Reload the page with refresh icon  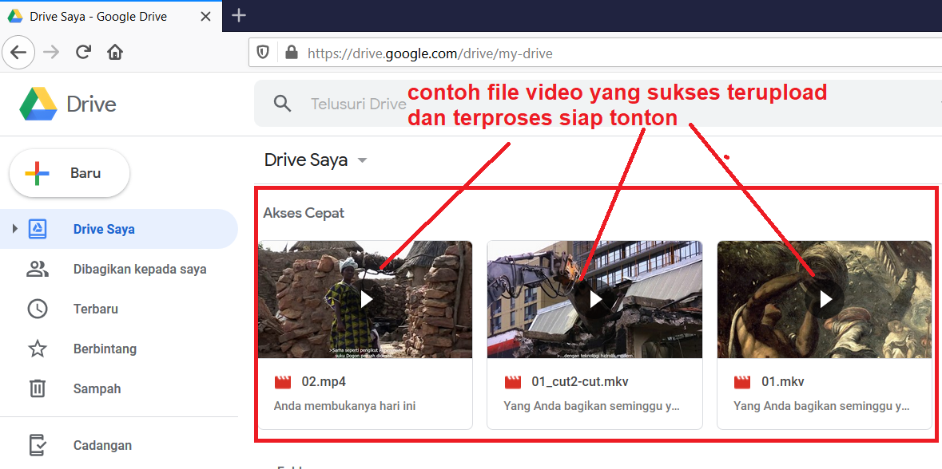pos(83,53)
